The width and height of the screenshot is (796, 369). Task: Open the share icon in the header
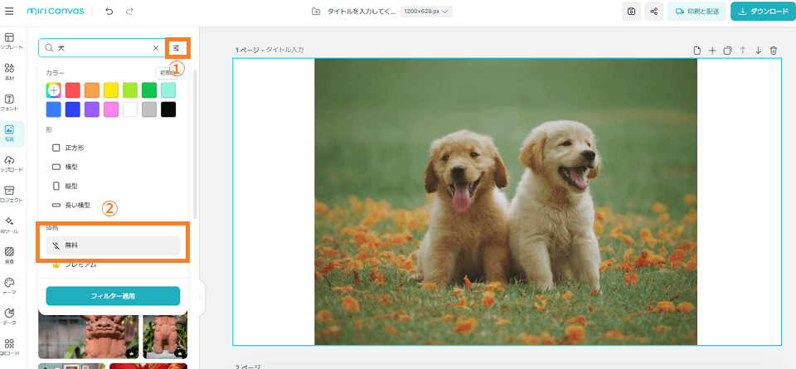tap(654, 12)
